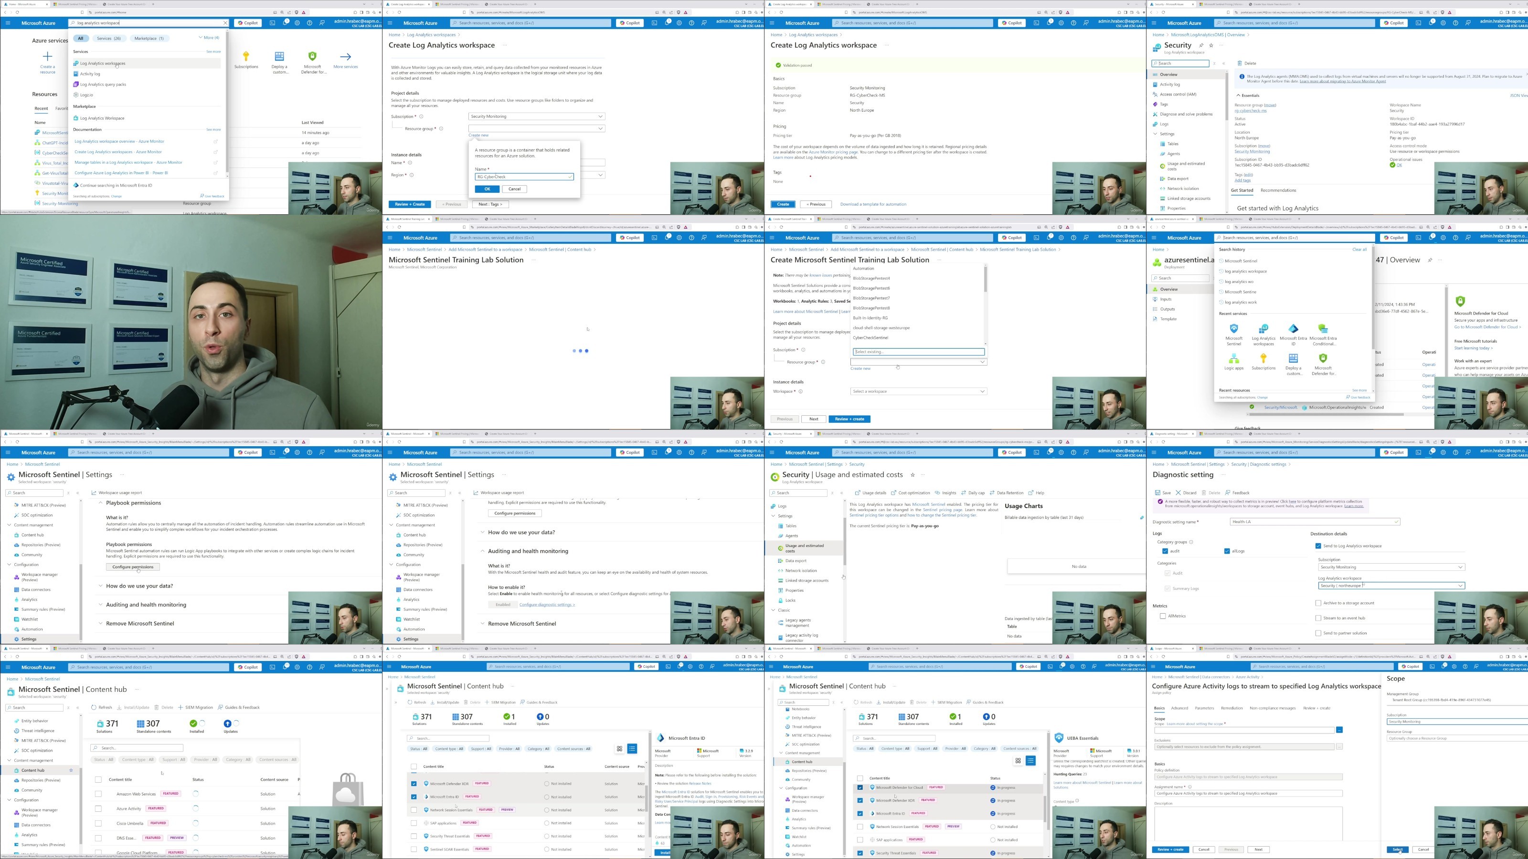Click the Diagnostic setting name field 'Health-LA'
The height and width of the screenshot is (859, 1528).
click(x=1315, y=522)
